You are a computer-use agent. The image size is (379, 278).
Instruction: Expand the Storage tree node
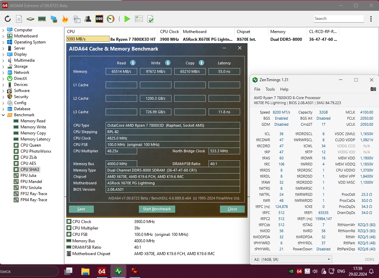pos(3,66)
